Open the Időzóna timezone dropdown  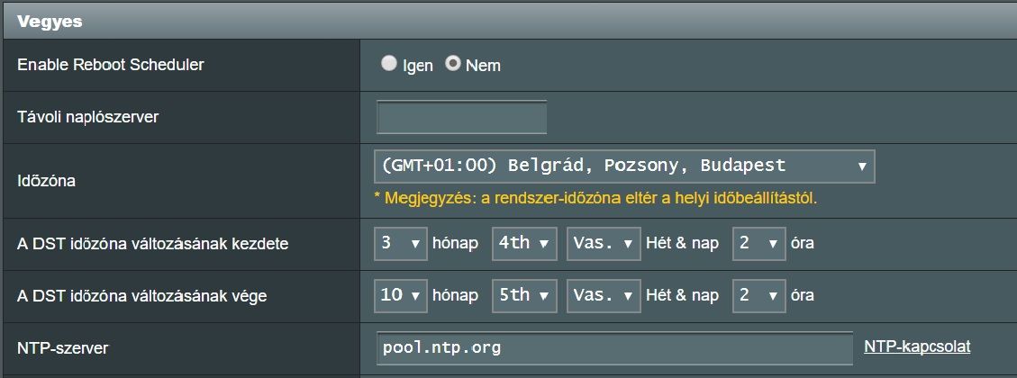[x=623, y=166]
